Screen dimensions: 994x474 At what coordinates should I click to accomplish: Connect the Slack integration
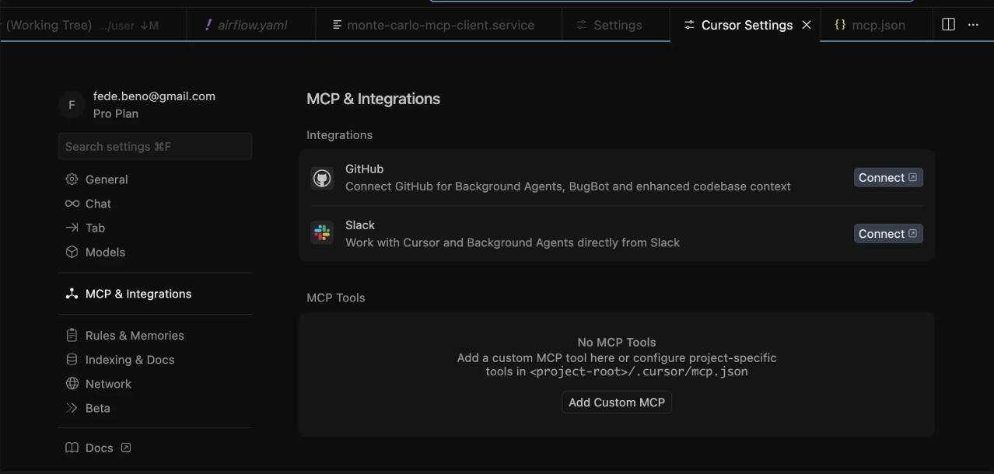coord(888,233)
